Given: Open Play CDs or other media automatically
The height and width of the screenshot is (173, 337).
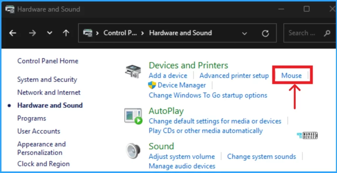Looking at the screenshot, I should coord(205,131).
